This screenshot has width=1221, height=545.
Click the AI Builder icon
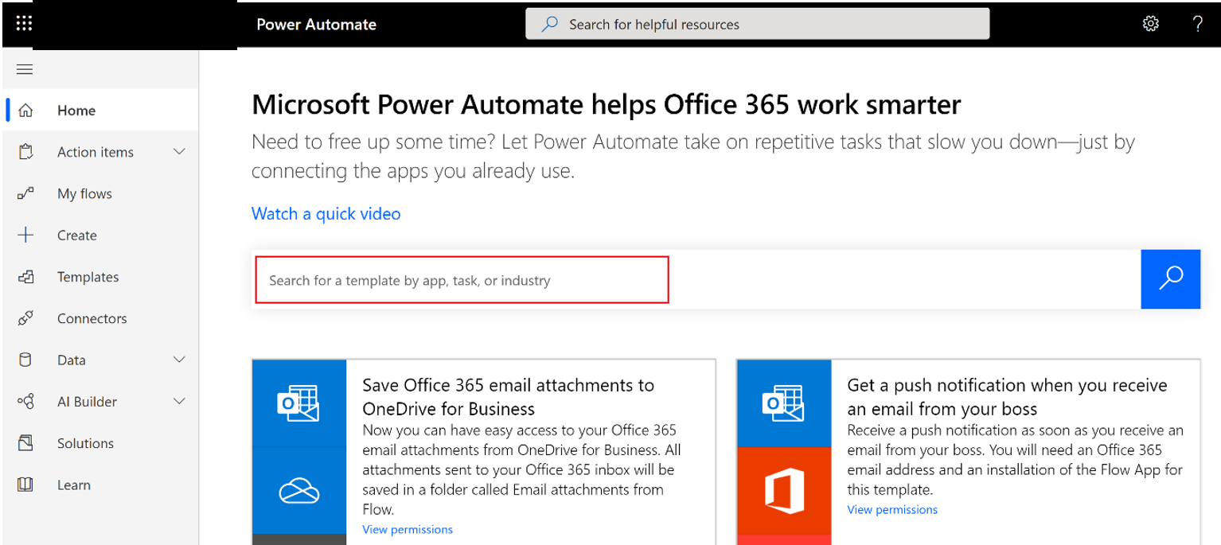tap(25, 402)
